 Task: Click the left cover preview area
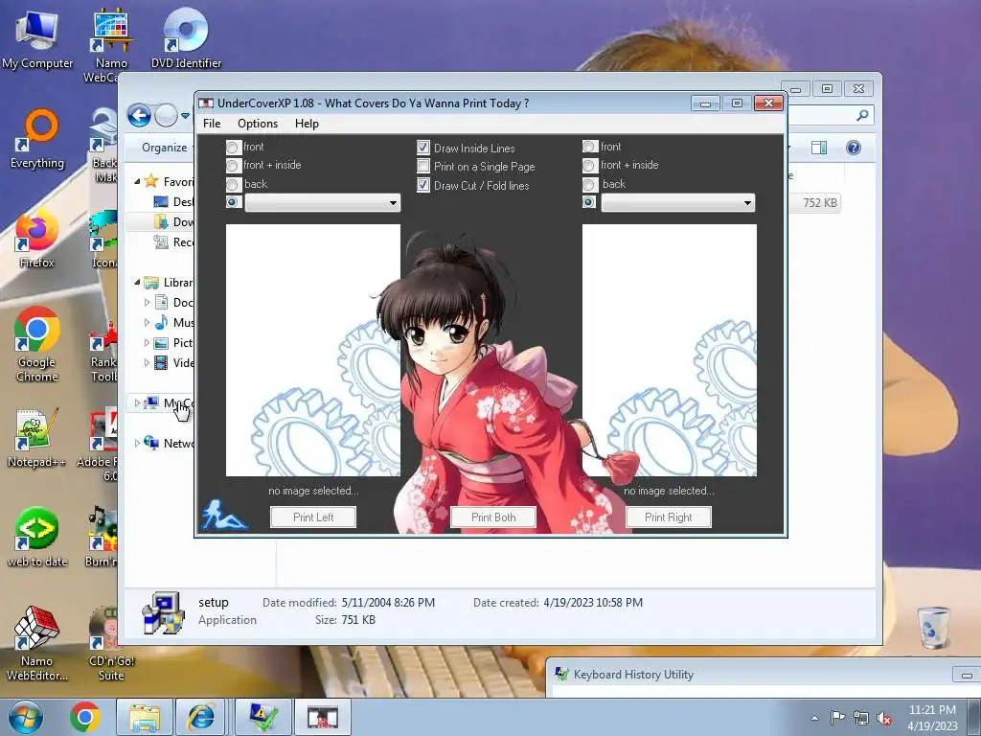point(313,350)
